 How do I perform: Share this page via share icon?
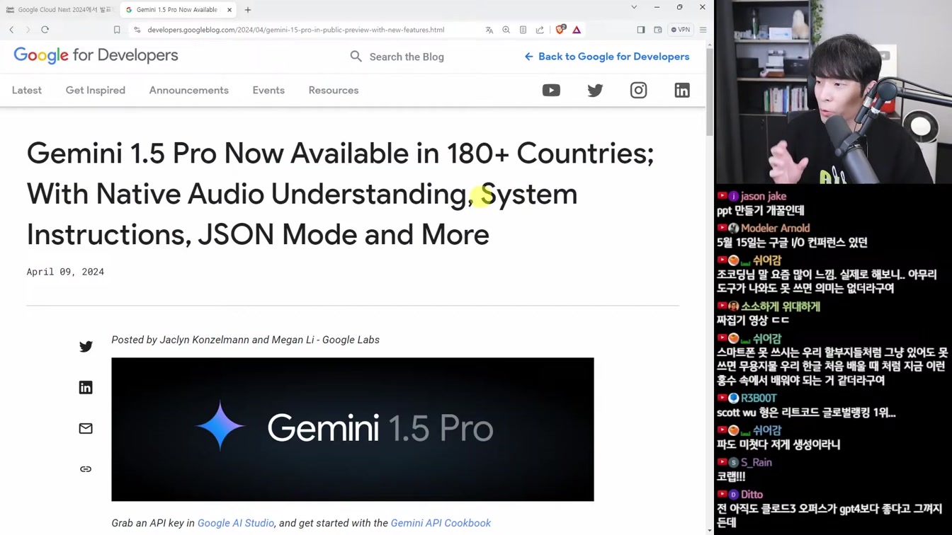click(x=540, y=30)
